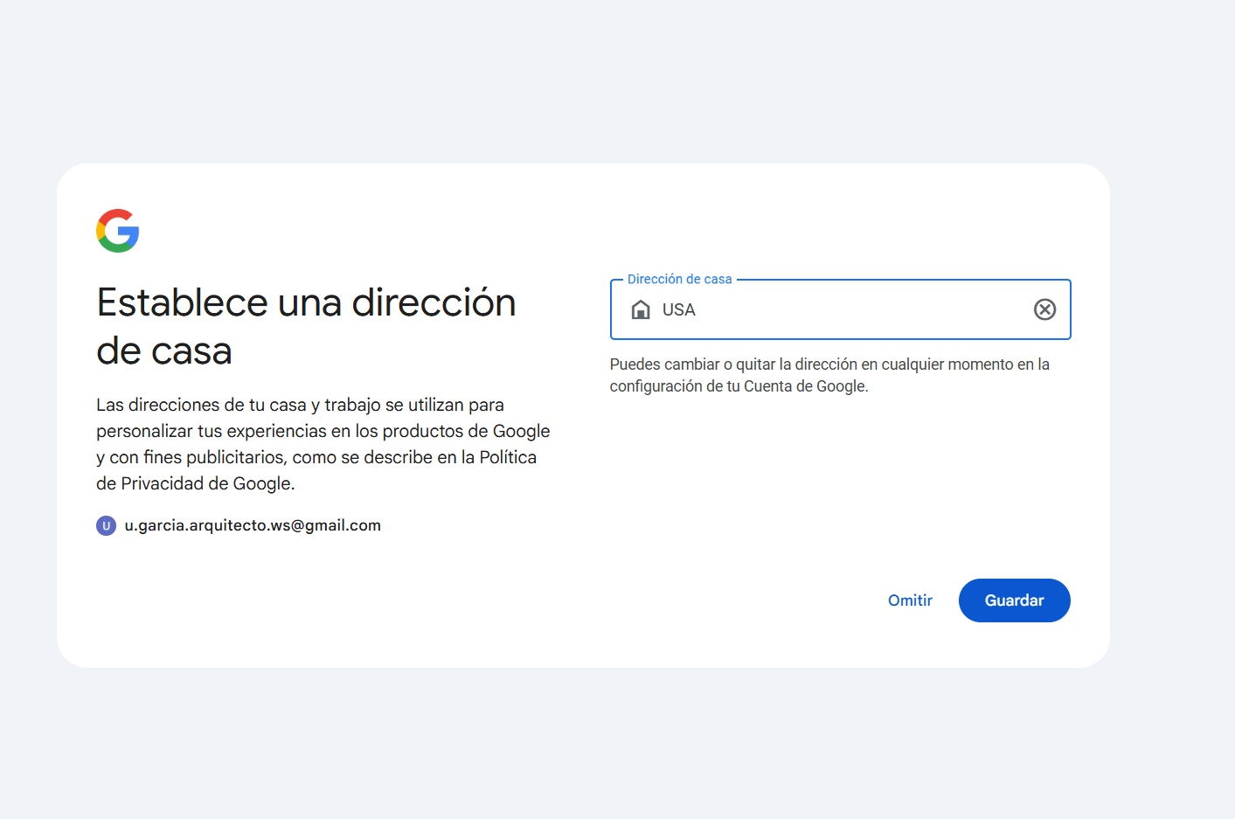Click the heading Establece una dirección de casa
The image size is (1235, 819).
pyautogui.click(x=306, y=325)
